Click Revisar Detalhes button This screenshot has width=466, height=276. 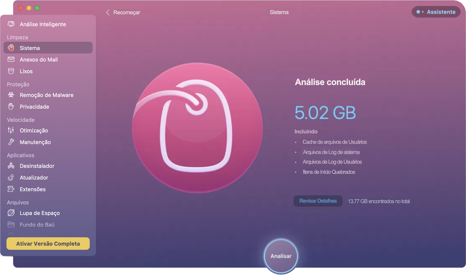[x=318, y=201]
